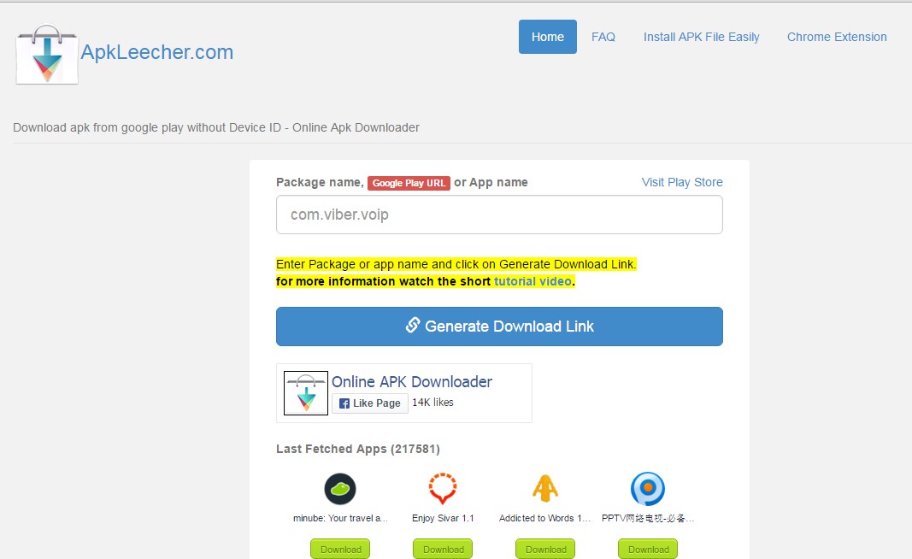Open the tutorial video link
This screenshot has height=559, width=912.
(x=532, y=281)
